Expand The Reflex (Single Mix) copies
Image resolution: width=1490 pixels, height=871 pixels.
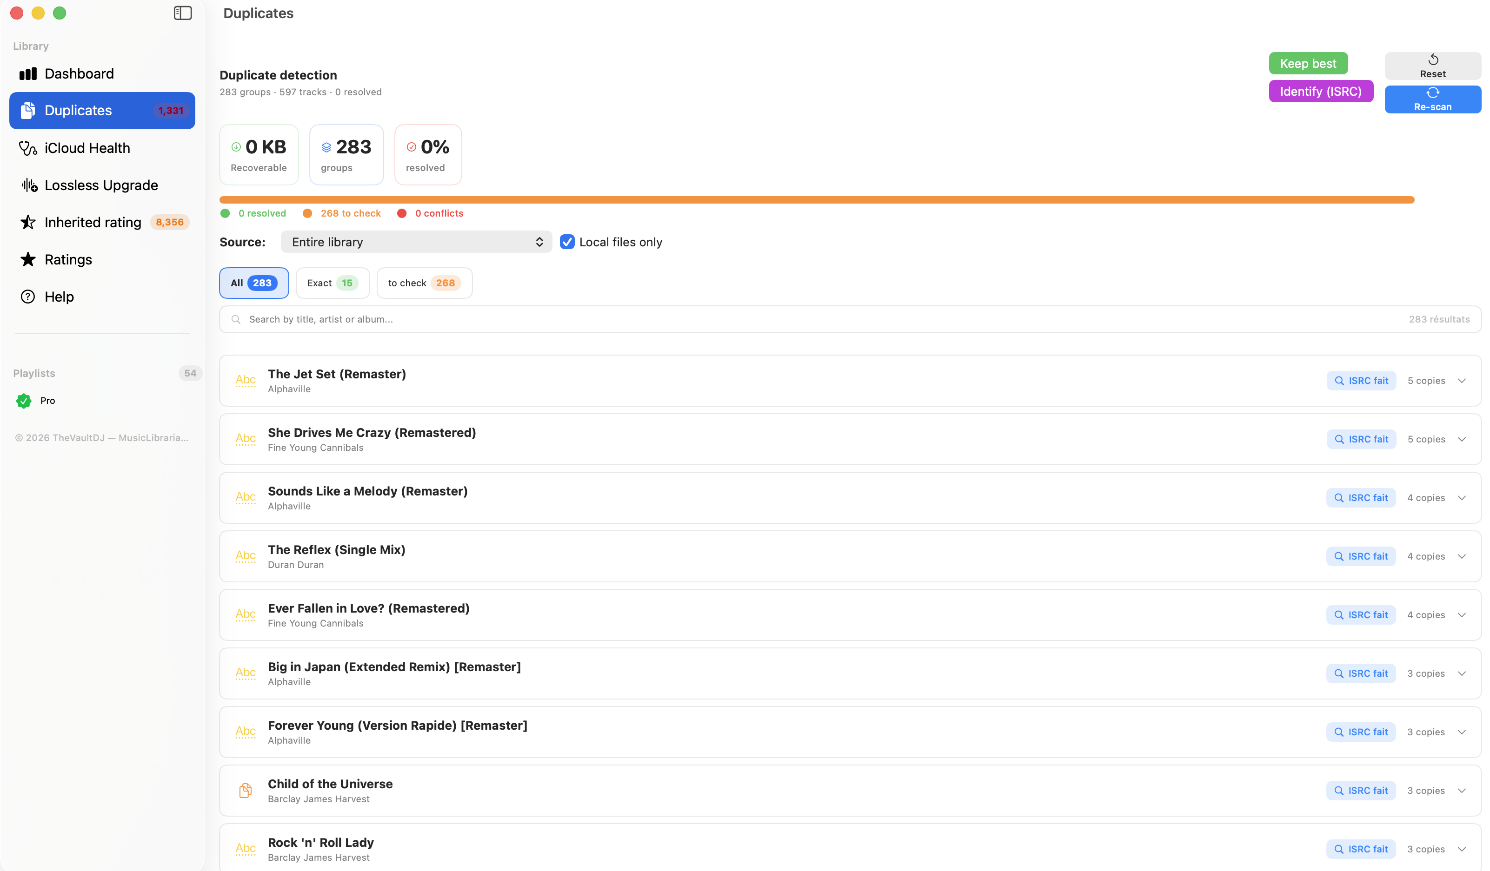click(1461, 556)
